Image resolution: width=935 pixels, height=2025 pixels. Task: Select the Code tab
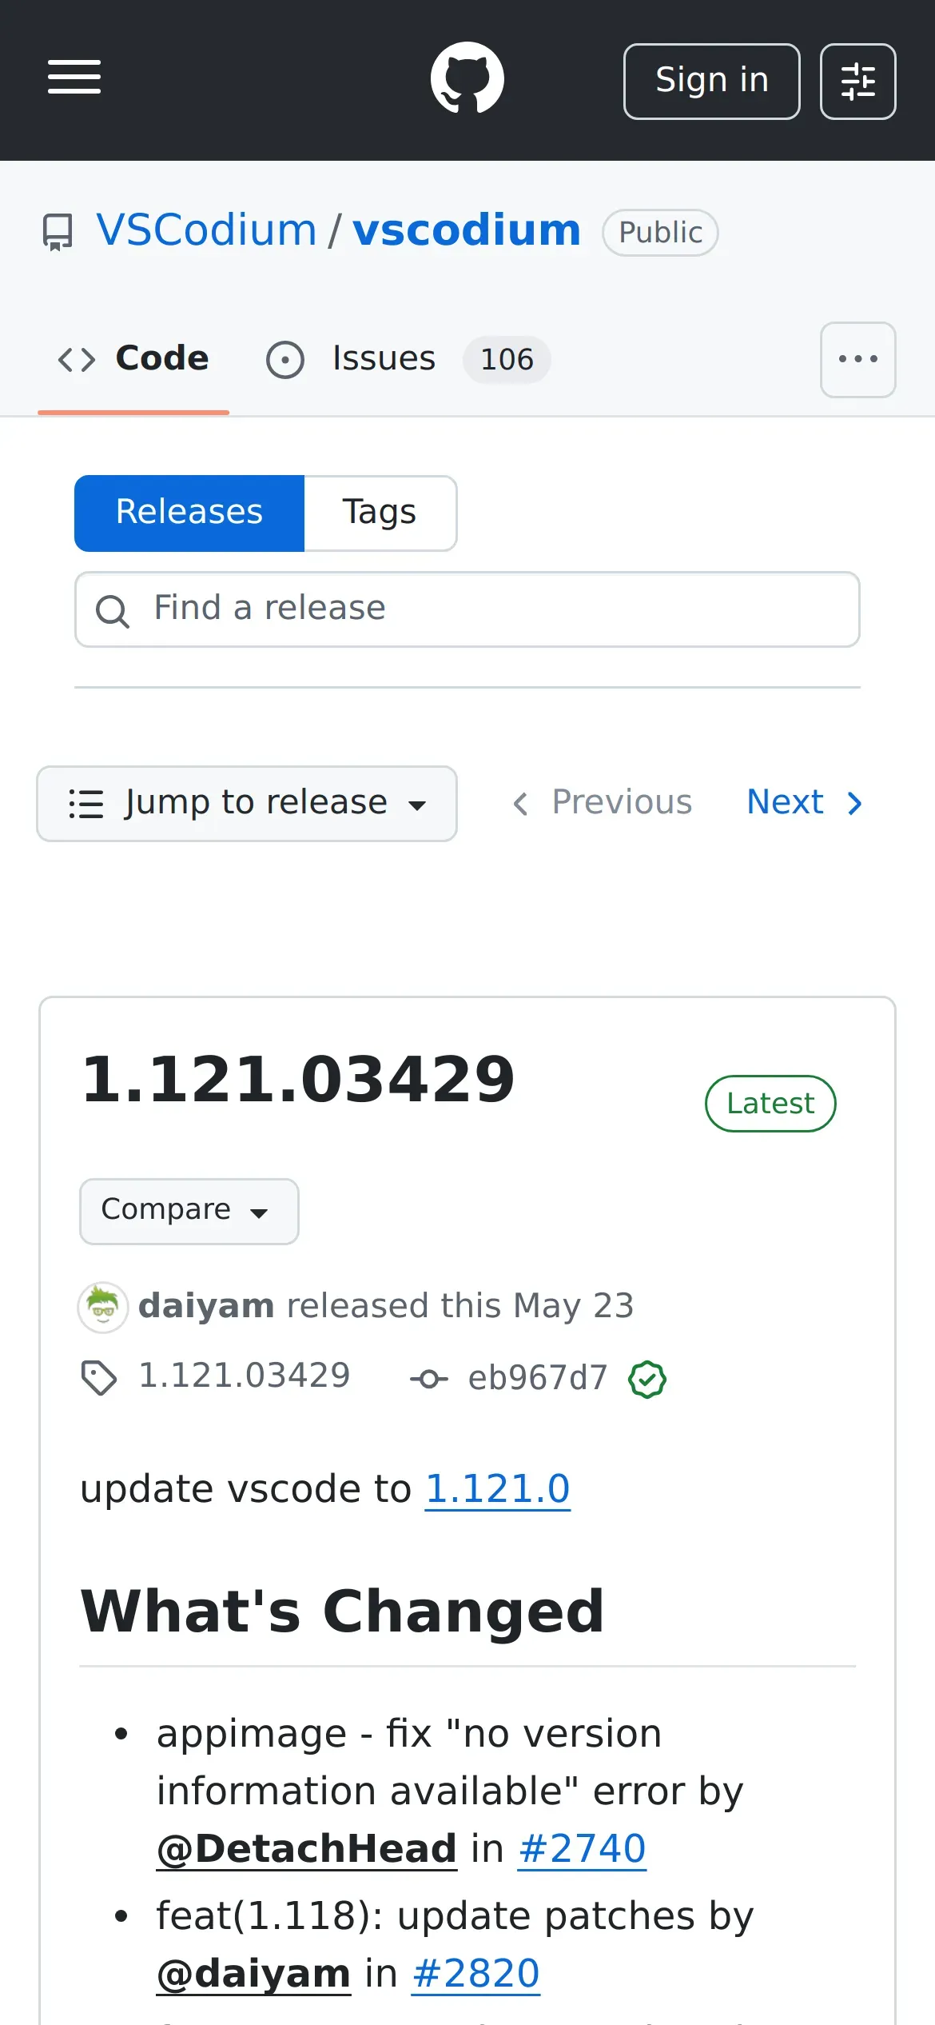click(x=133, y=359)
